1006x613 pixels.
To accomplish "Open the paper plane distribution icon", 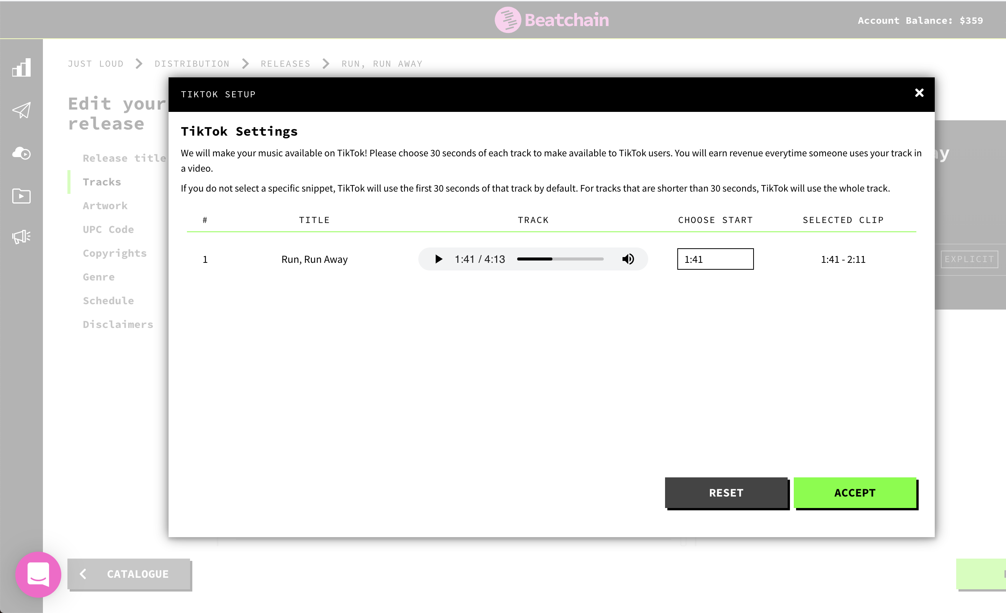I will point(21,110).
